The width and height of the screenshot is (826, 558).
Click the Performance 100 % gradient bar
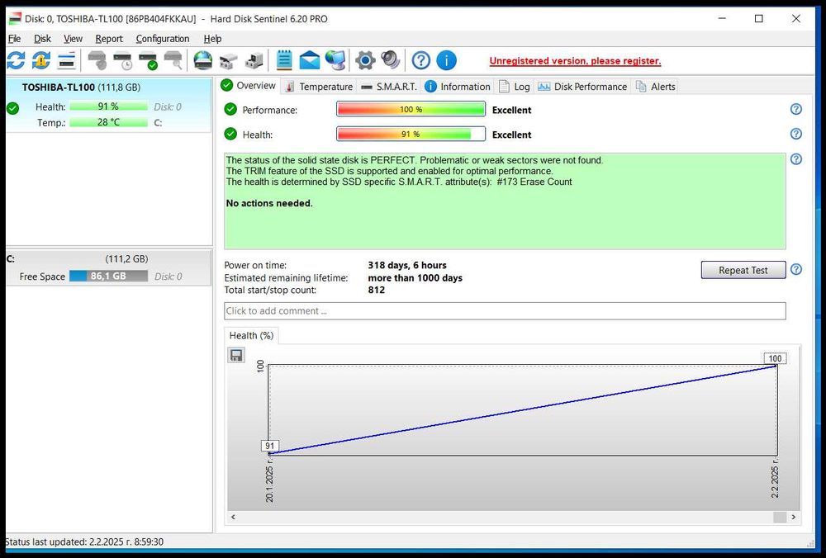[411, 110]
